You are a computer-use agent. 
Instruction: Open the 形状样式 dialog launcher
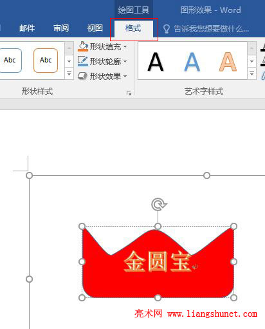129,93
